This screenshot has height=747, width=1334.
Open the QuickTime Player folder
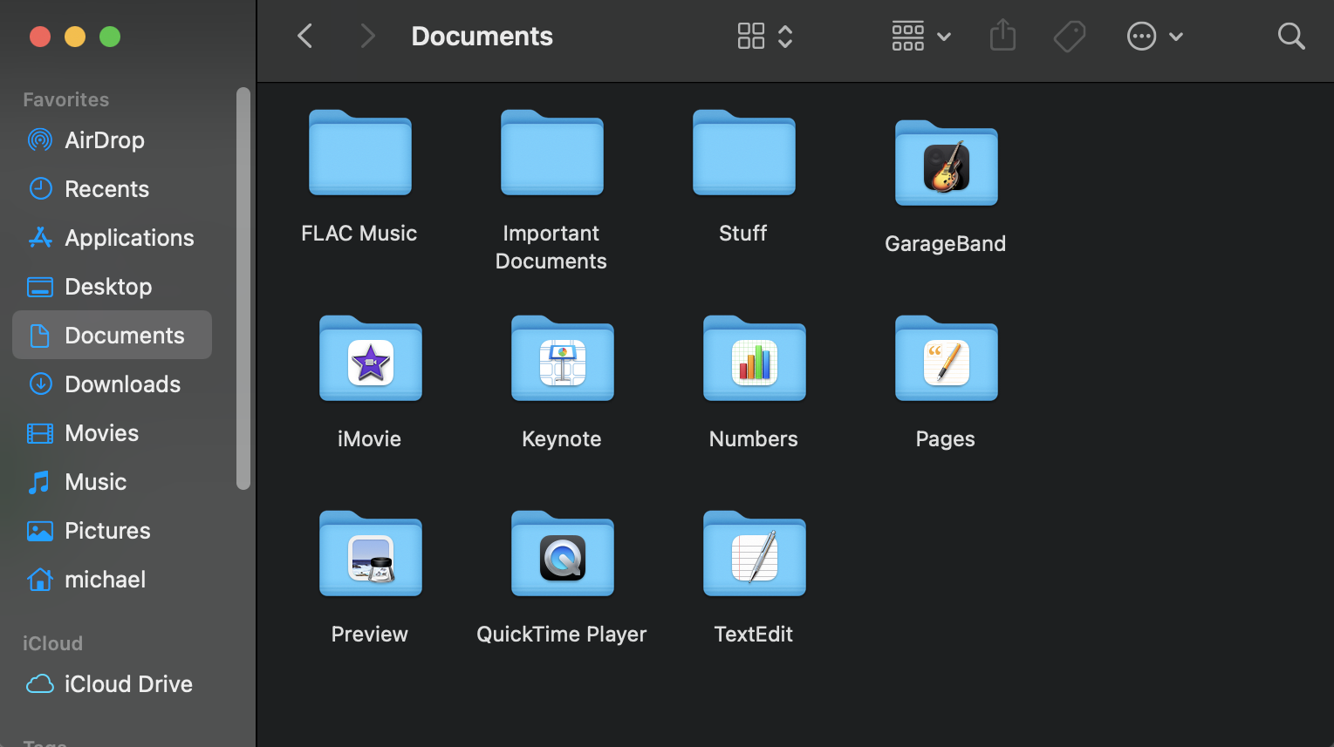(562, 553)
